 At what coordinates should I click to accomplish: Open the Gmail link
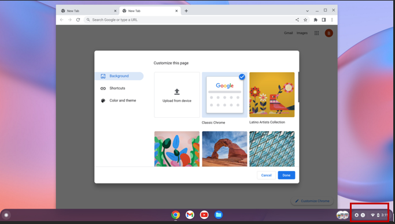(x=288, y=33)
